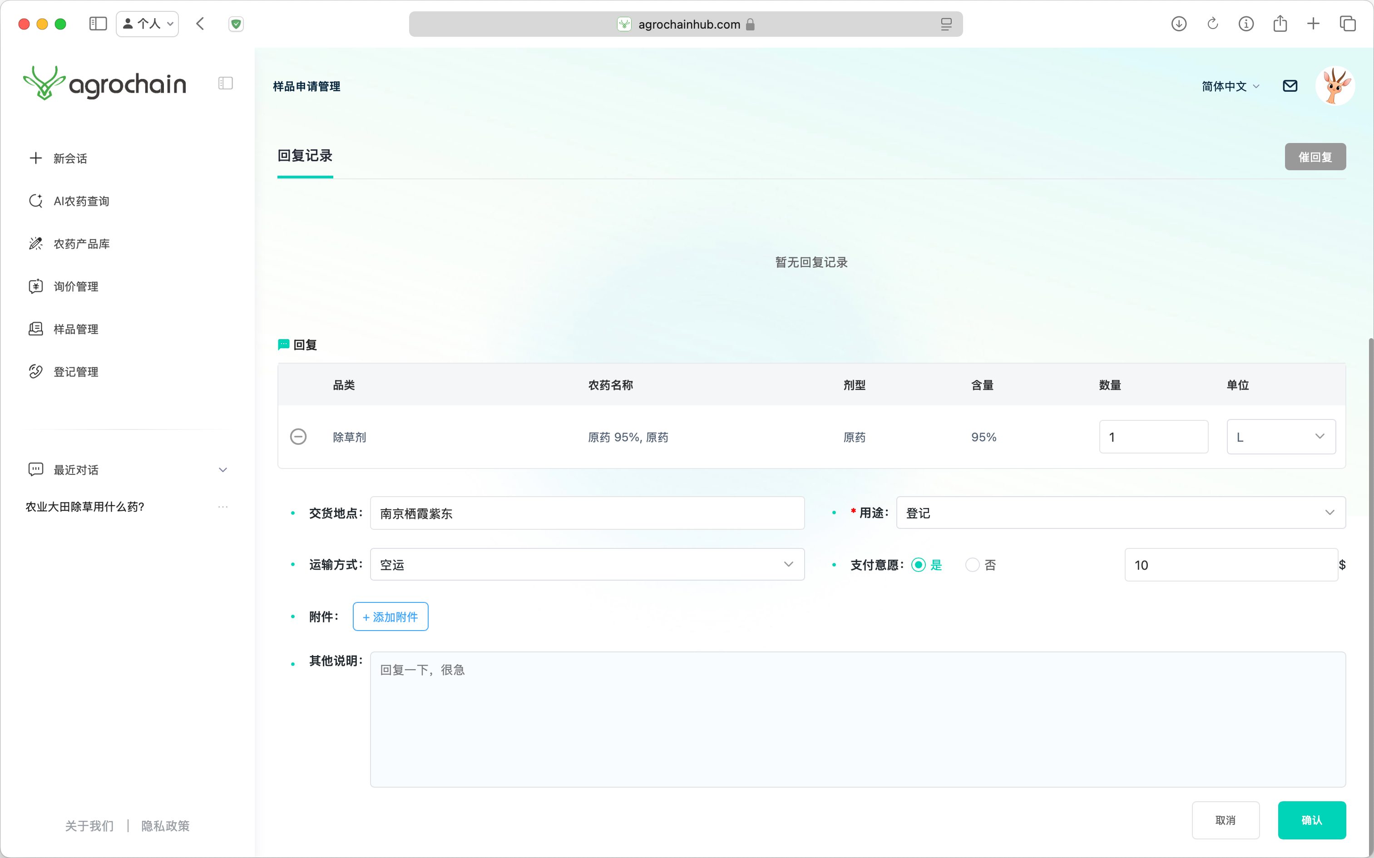Remove the 除草剂 row with minus icon

(x=298, y=436)
